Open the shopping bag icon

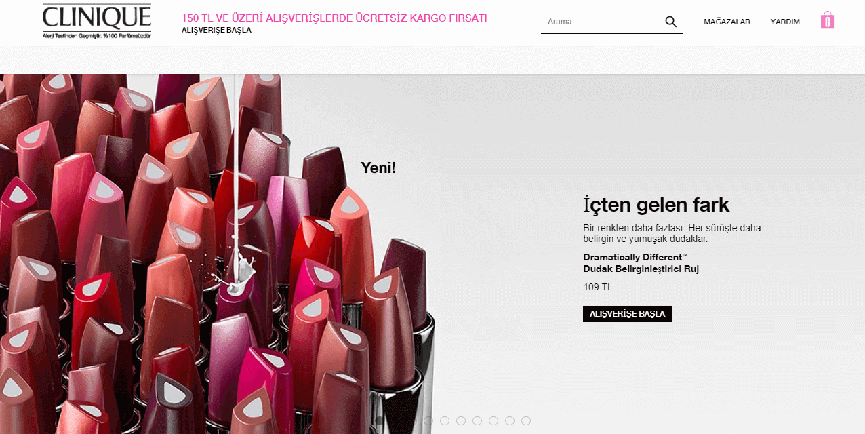(827, 20)
